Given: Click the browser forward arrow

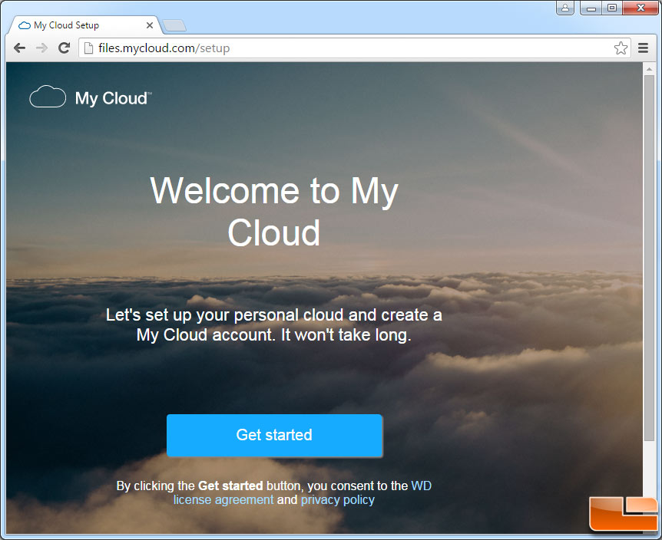Looking at the screenshot, I should (x=41, y=48).
